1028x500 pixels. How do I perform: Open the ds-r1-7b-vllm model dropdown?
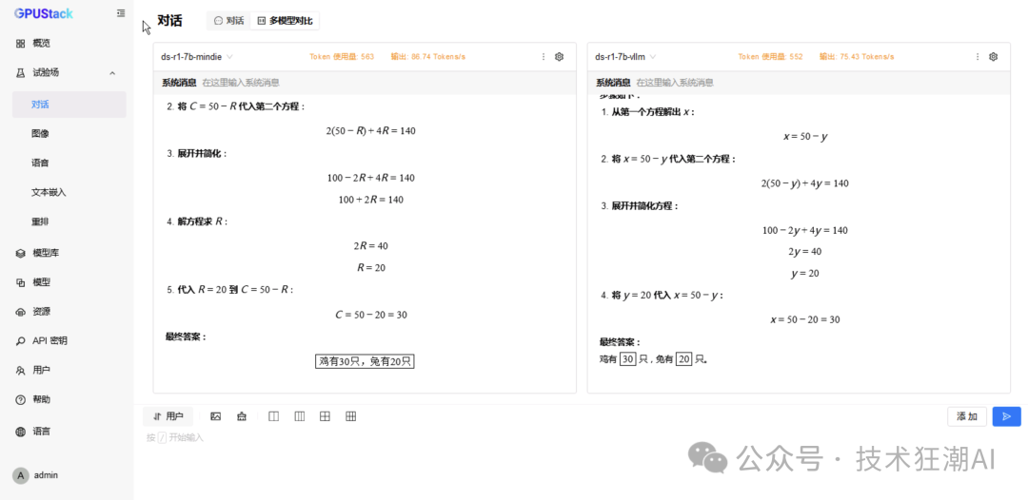625,57
